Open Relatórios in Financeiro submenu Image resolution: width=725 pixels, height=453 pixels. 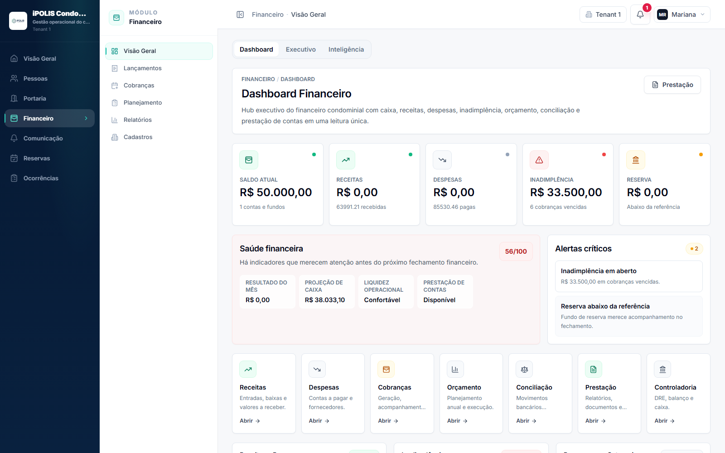click(159, 120)
